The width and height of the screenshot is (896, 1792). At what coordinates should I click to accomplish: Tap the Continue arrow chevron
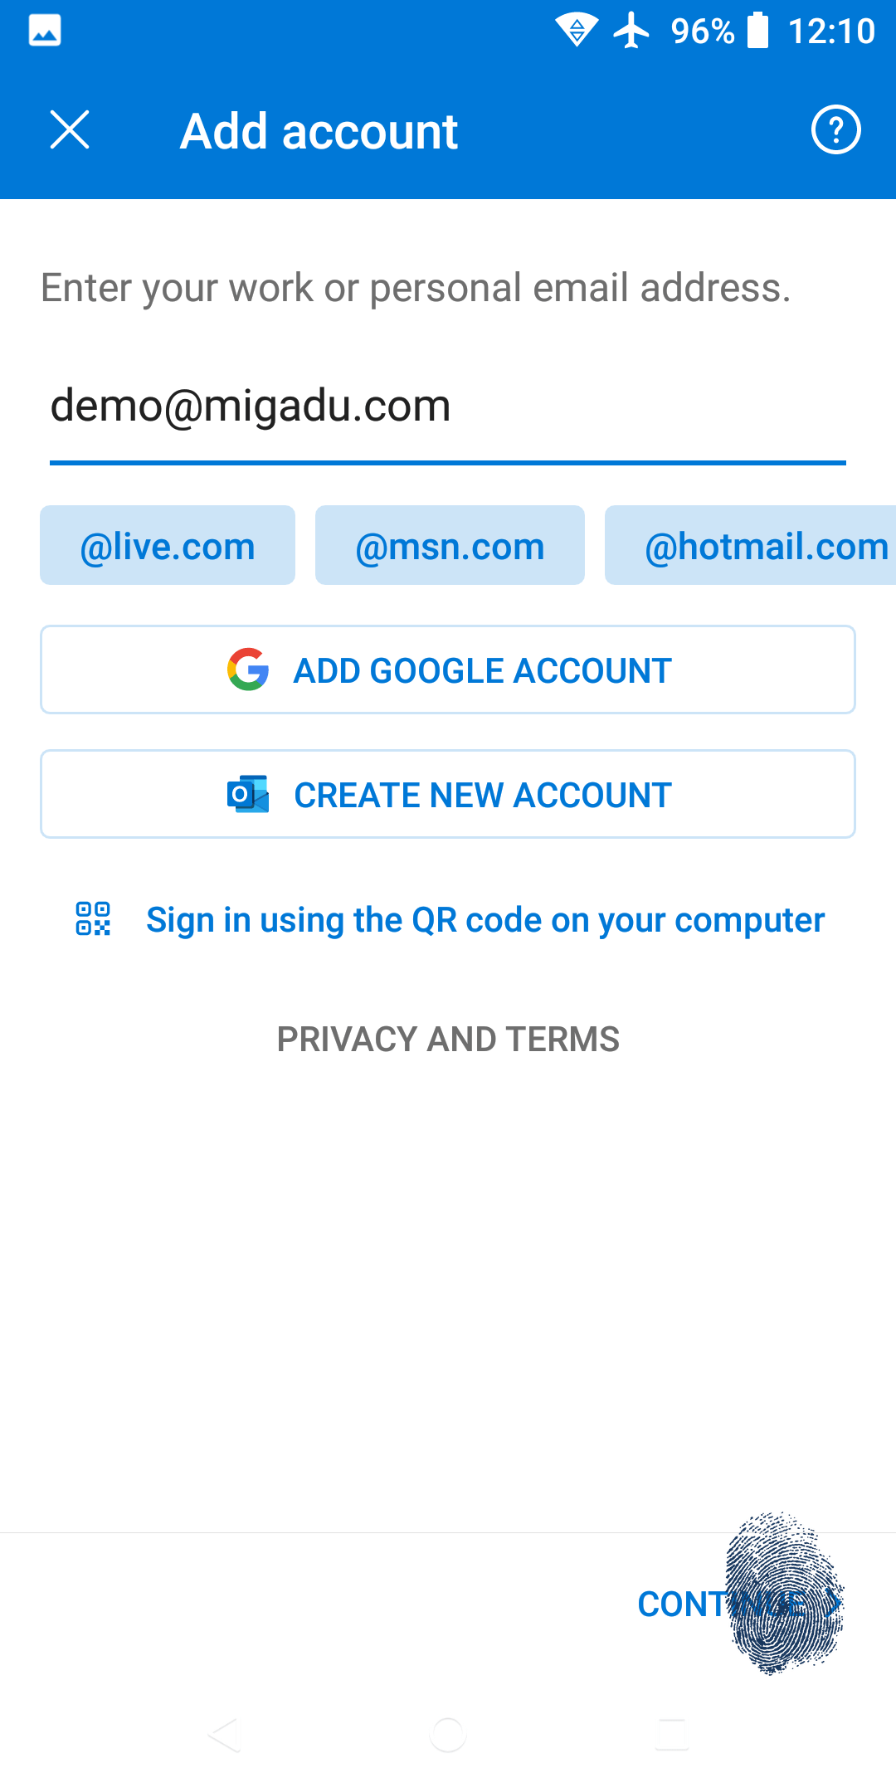click(x=833, y=1603)
